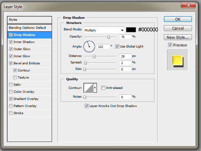Viewport: 201px width, 151px height.
Task: Enable the Anti-aliased checkbox
Action: coord(103,88)
